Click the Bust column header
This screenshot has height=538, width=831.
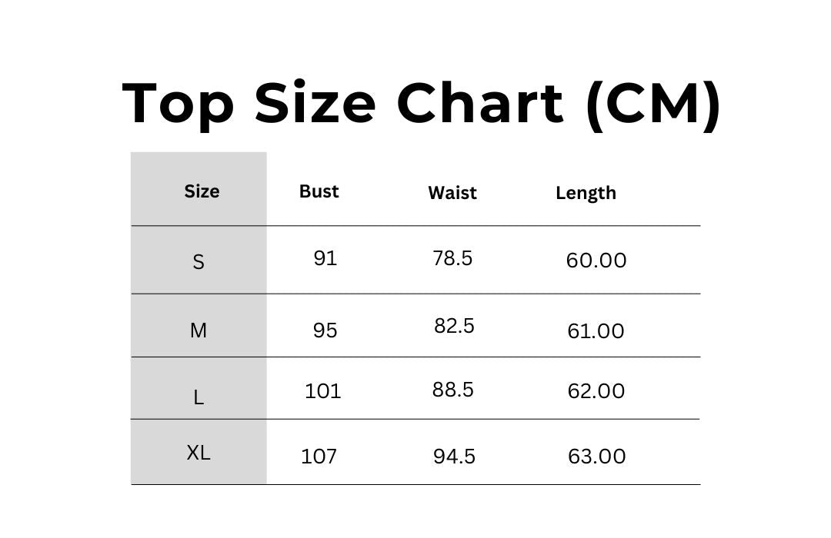[x=319, y=191]
